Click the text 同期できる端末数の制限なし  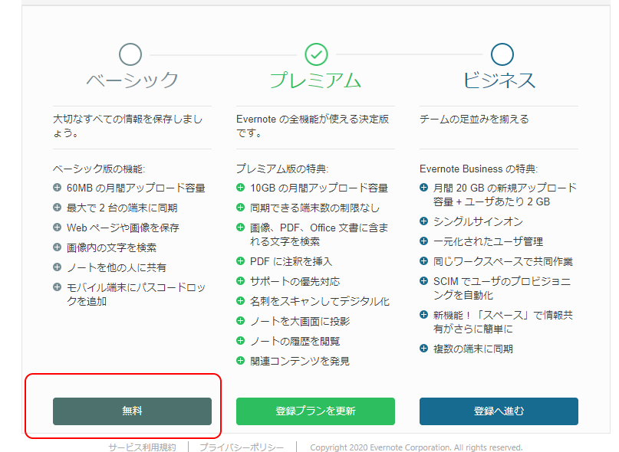pos(314,208)
